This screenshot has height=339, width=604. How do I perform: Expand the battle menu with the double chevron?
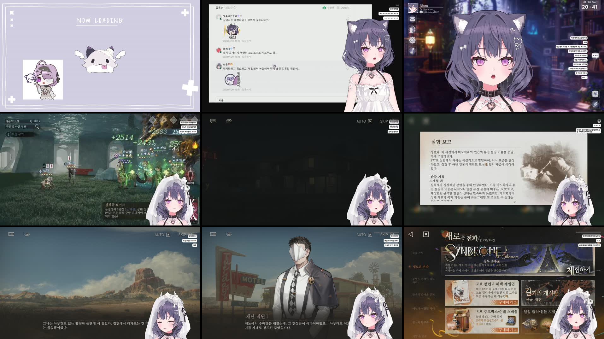163,120
